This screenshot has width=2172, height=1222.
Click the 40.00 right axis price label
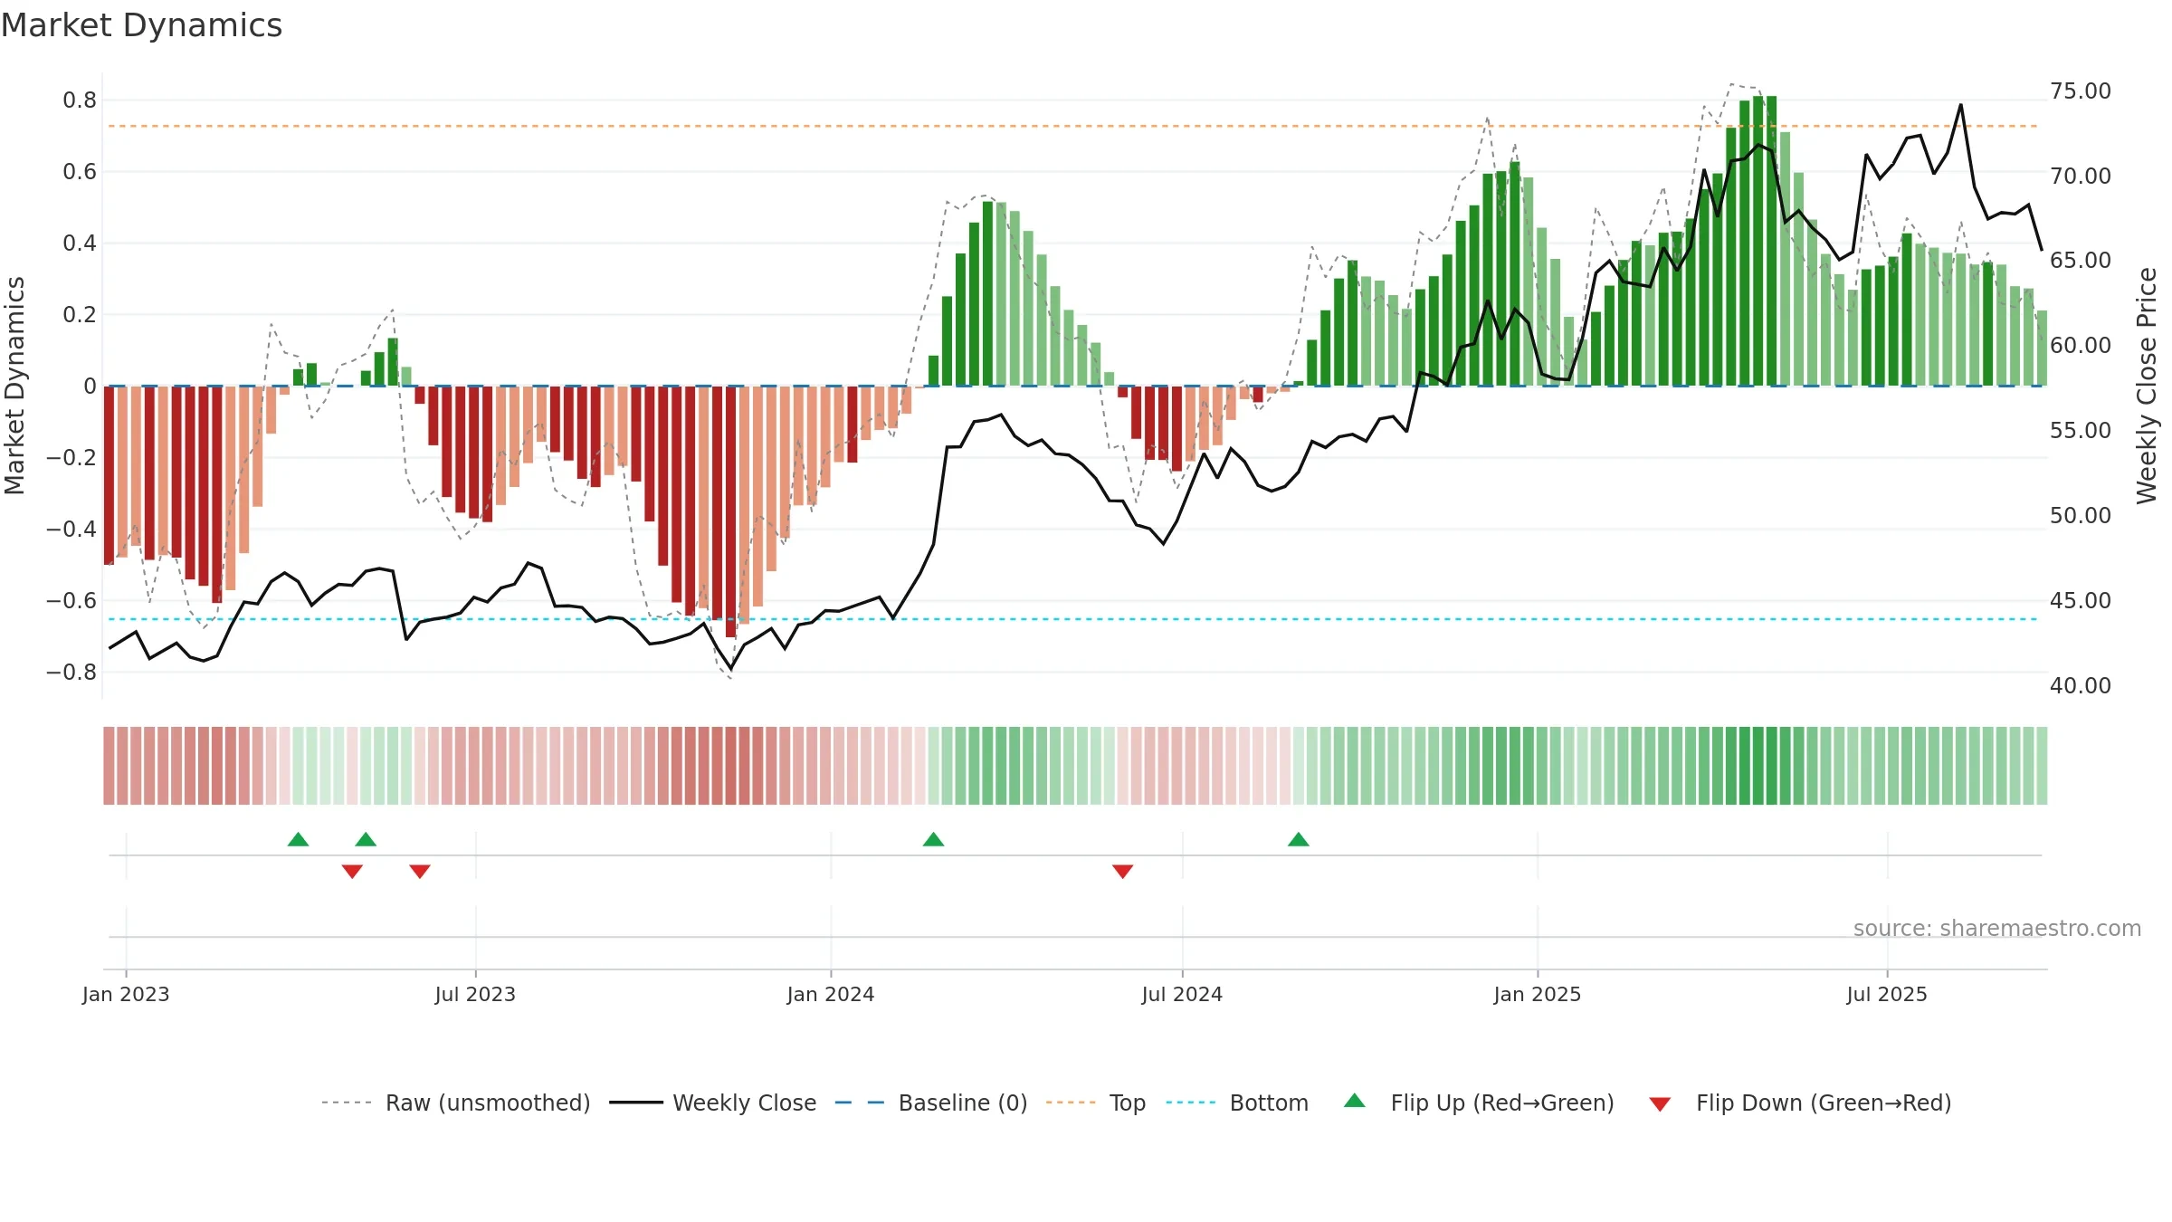(x=2080, y=685)
